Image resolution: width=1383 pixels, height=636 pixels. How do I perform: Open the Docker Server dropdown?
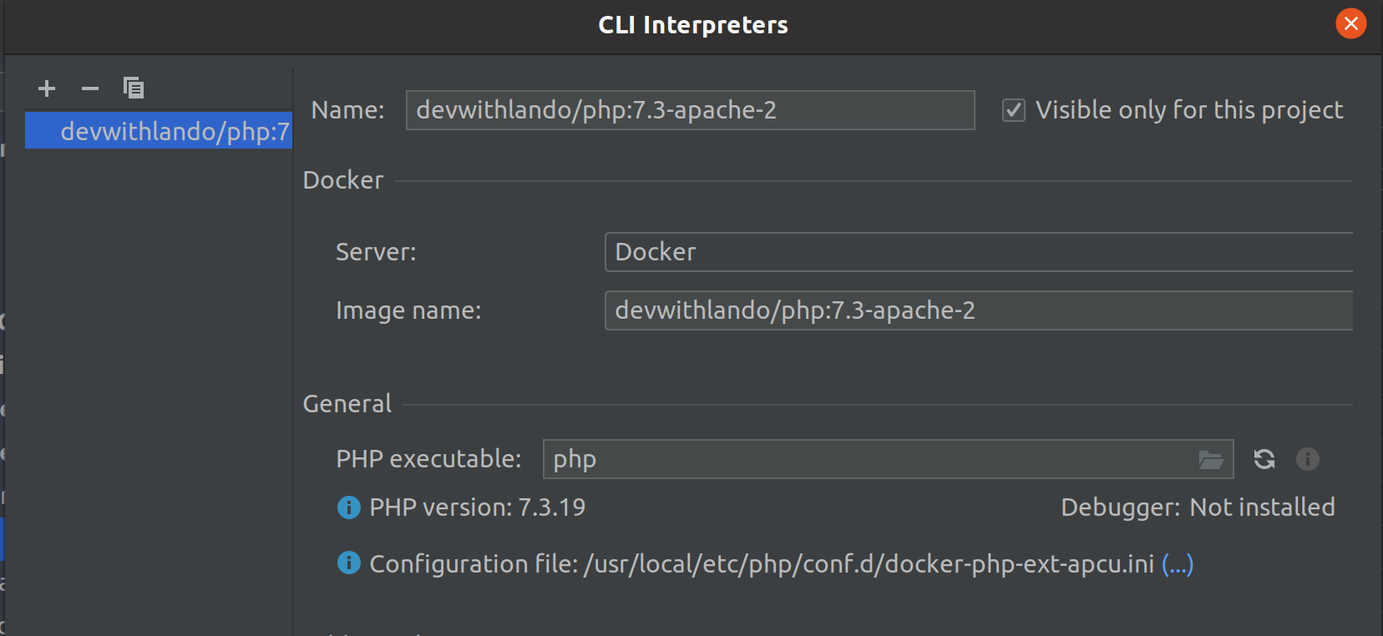[979, 252]
